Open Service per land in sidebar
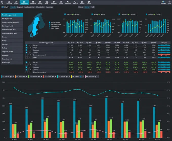The image size is (172, 141). point(12,26)
